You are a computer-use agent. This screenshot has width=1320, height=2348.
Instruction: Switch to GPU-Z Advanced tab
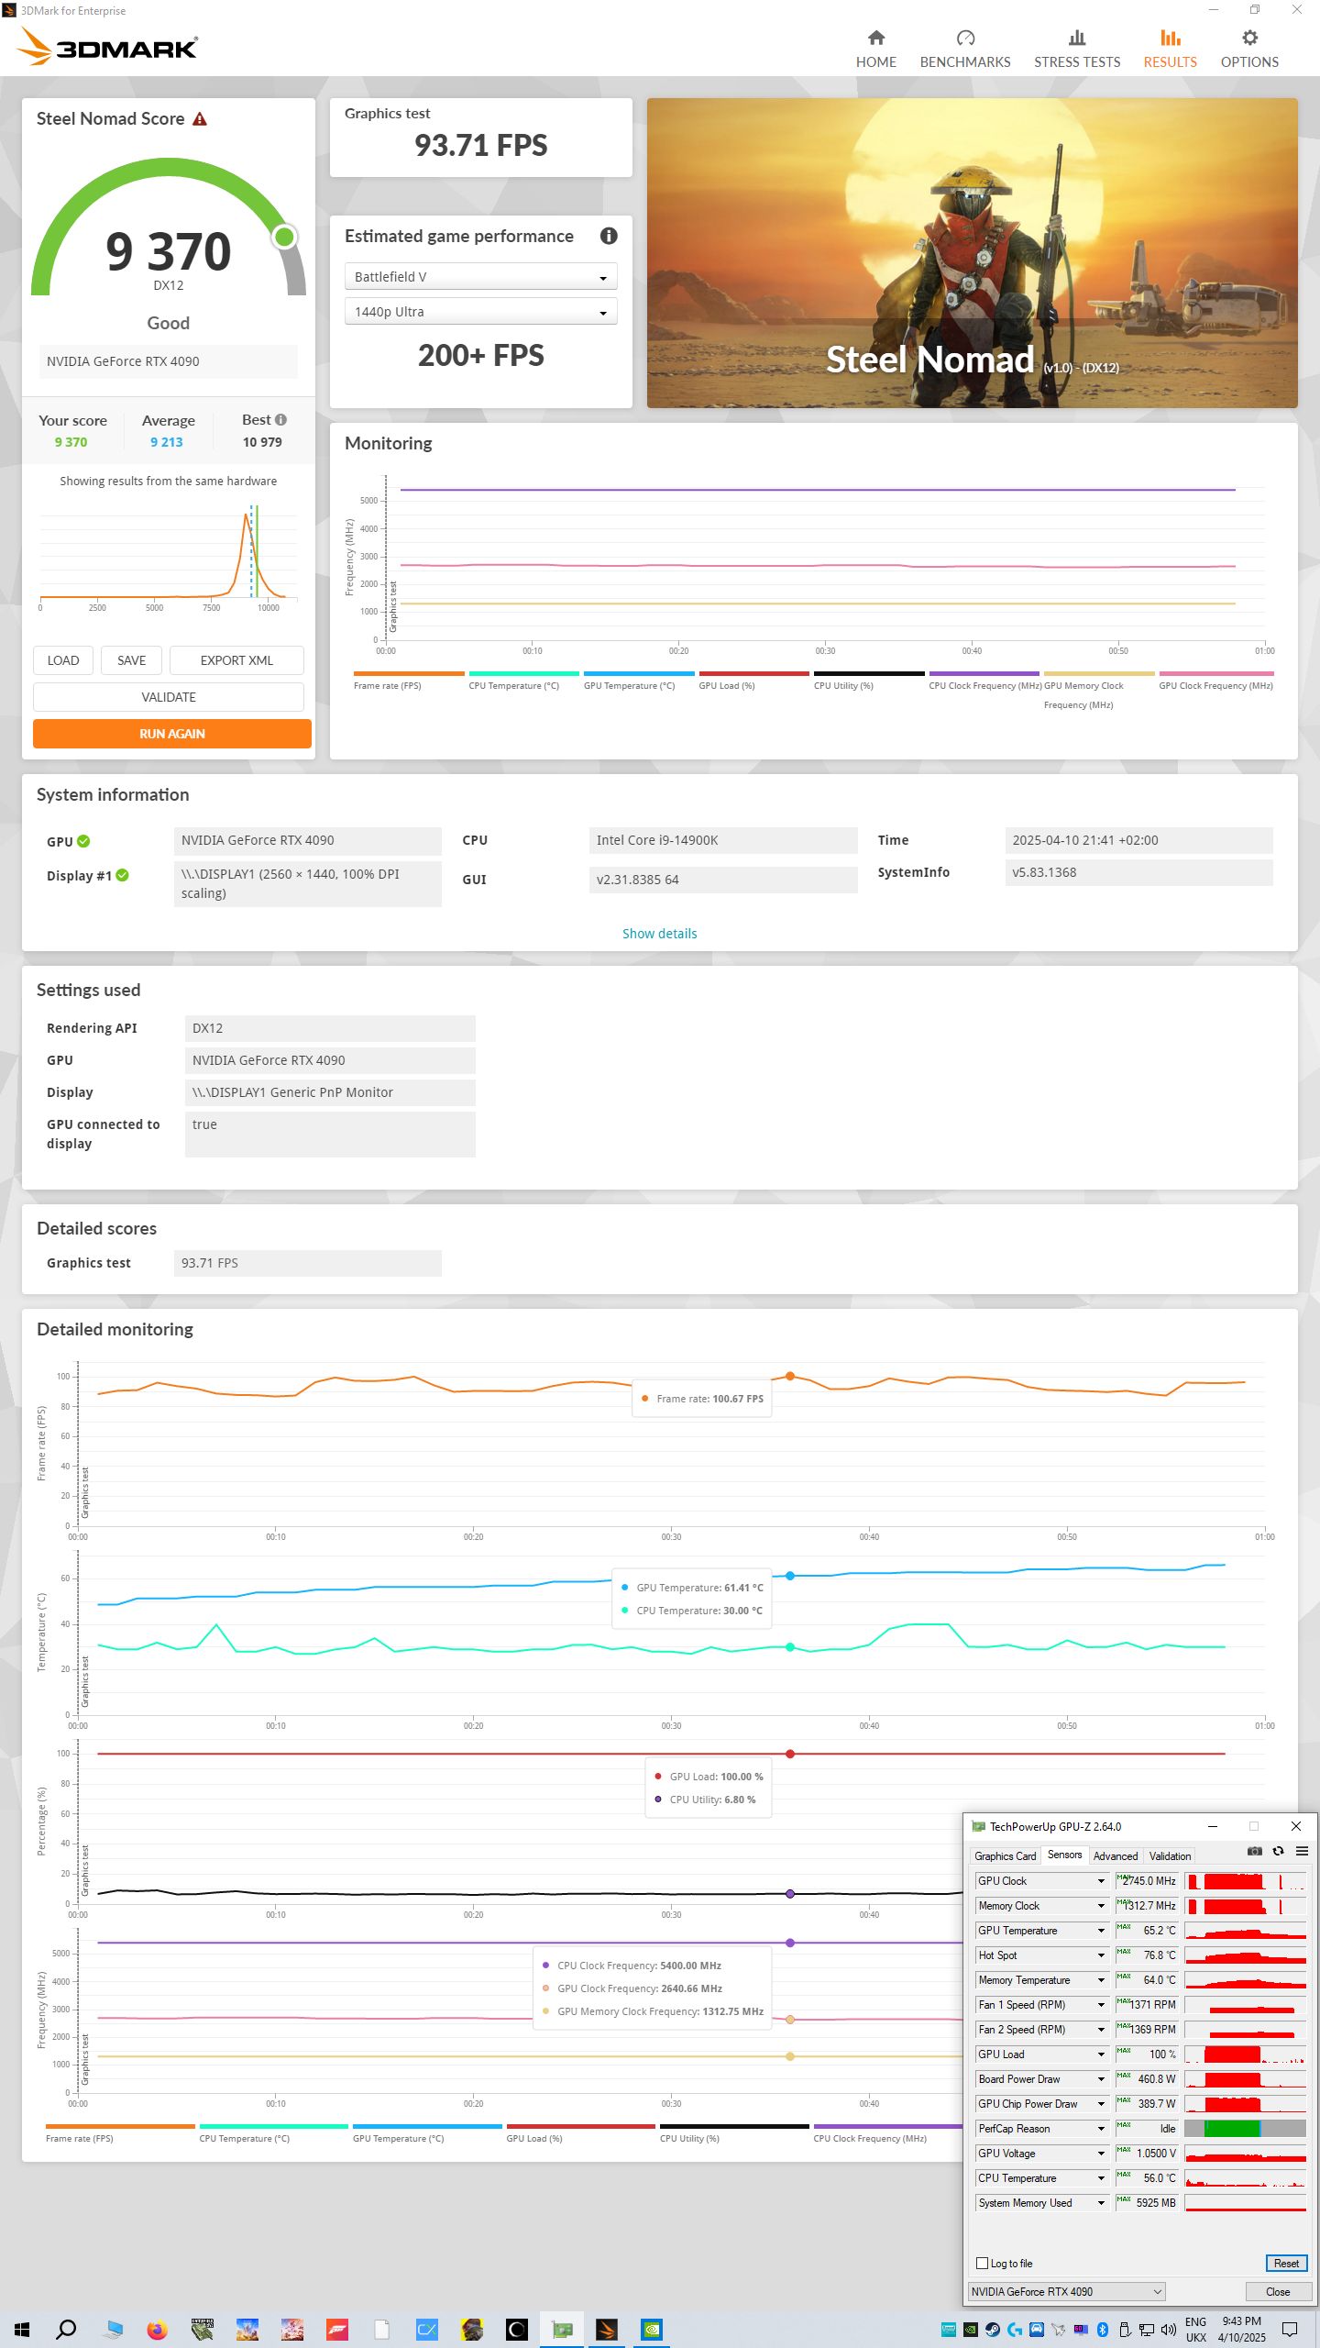click(x=1115, y=1855)
